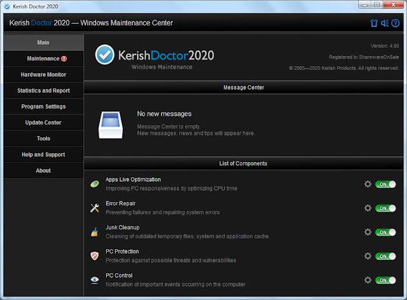Image resolution: width=407 pixels, height=300 pixels.
Task: Open settings gear for Error Repair
Action: [368, 208]
